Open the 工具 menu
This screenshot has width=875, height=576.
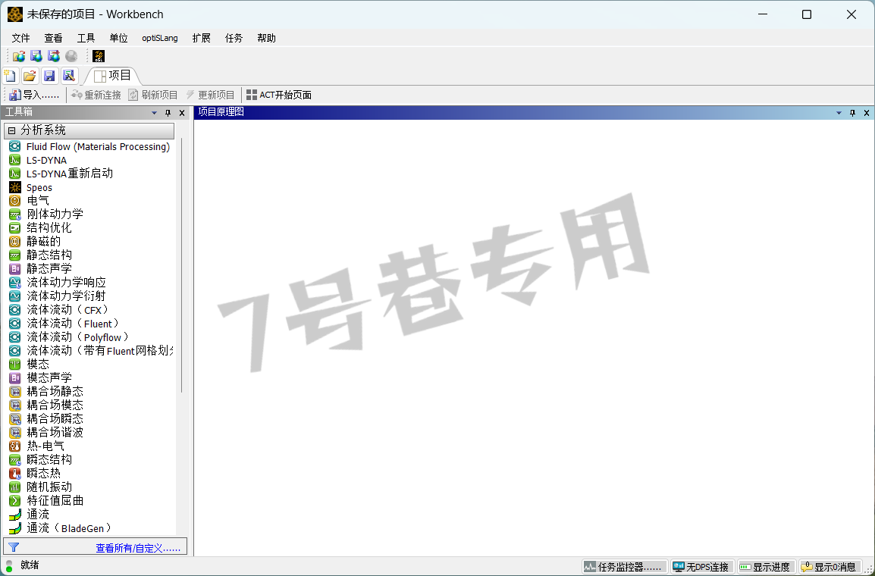(x=86, y=38)
